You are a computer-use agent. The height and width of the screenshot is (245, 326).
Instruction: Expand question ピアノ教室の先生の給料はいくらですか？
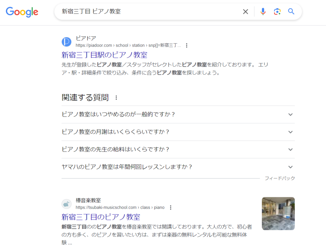tap(290, 150)
